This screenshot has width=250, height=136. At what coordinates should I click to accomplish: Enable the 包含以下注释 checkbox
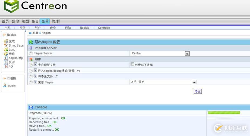[132, 64]
